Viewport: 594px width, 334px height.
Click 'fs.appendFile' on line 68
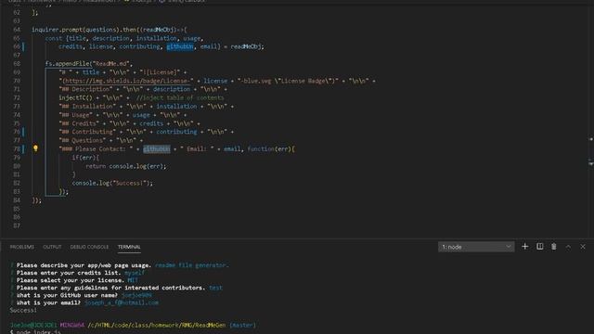pyautogui.click(x=67, y=64)
